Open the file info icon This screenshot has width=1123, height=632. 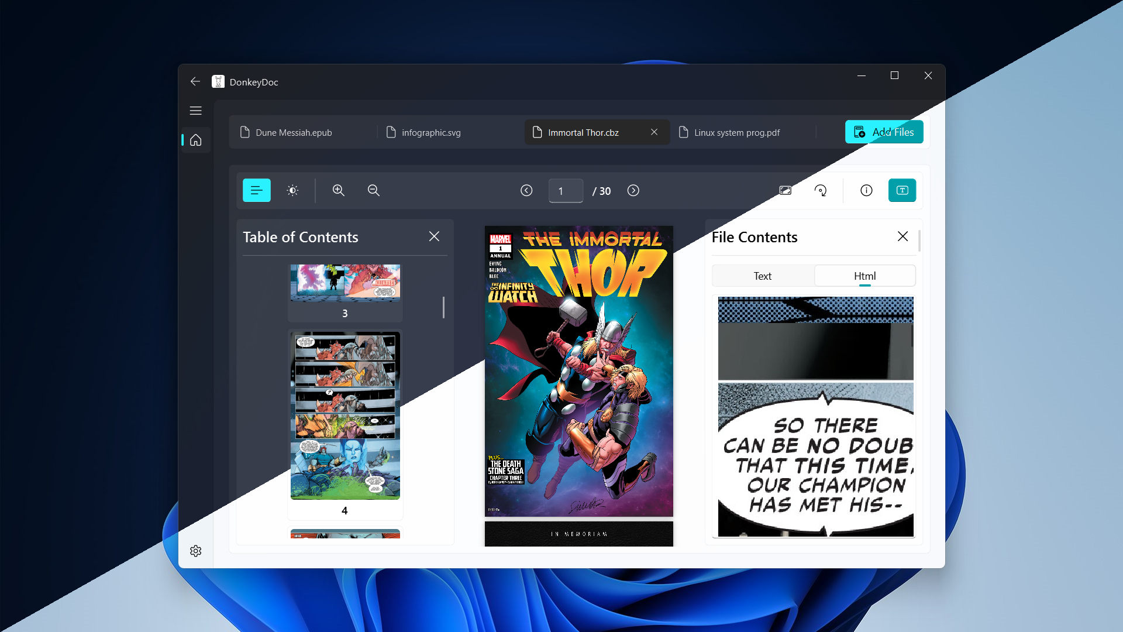point(866,190)
